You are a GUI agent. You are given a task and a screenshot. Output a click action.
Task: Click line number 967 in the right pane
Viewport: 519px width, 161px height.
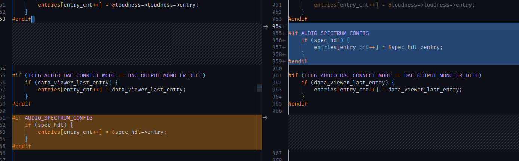tap(277, 153)
